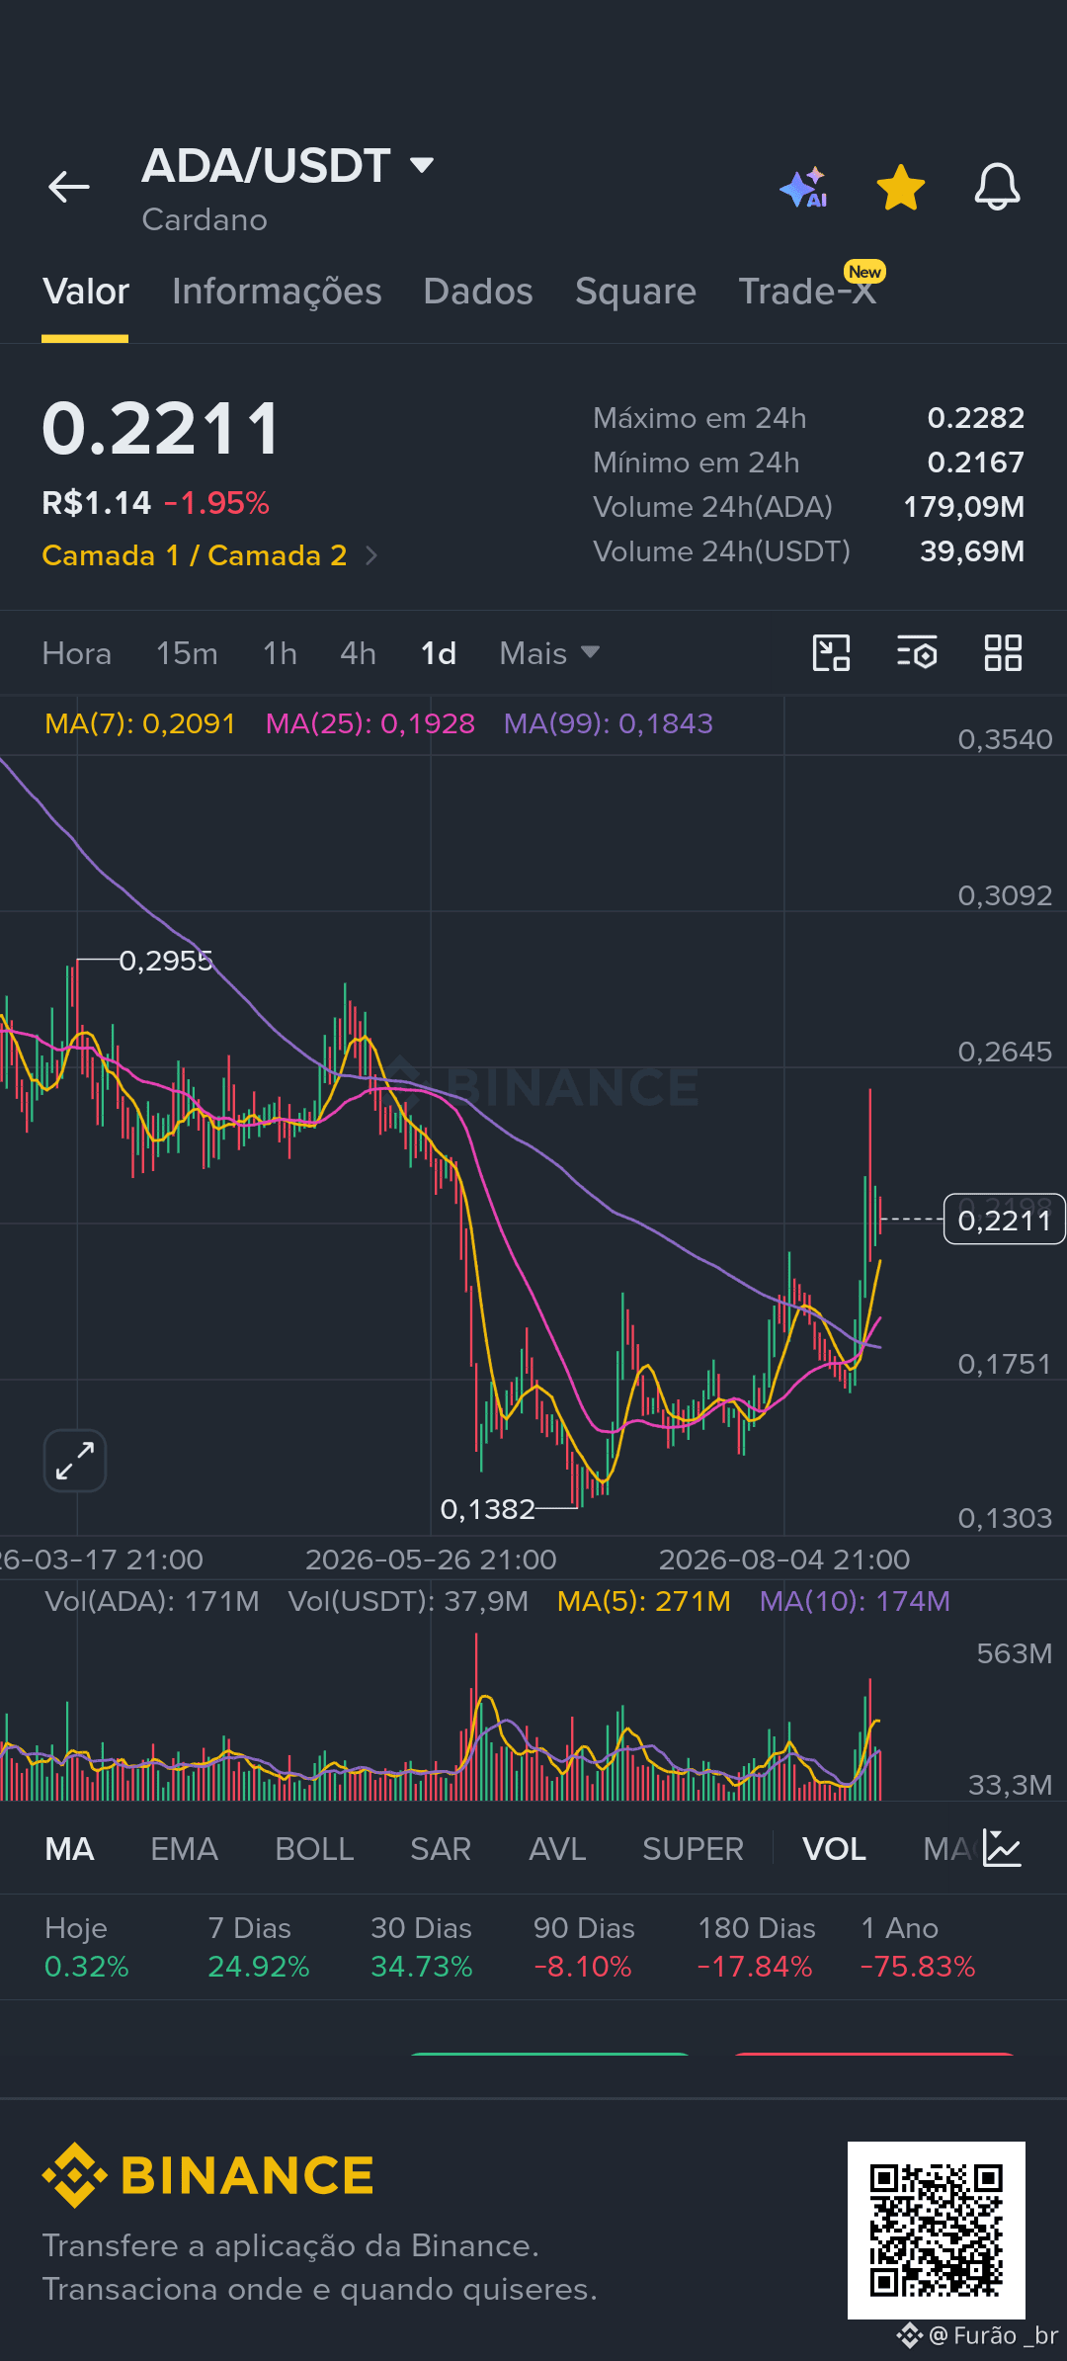Image resolution: width=1067 pixels, height=2361 pixels.
Task: Toggle the SUPER indicator
Action: pos(693,1849)
